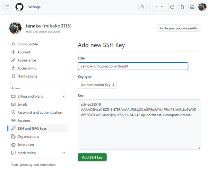The image size is (208, 169).
Task: Open the Pull requests icon in header
Action: click(182, 7)
